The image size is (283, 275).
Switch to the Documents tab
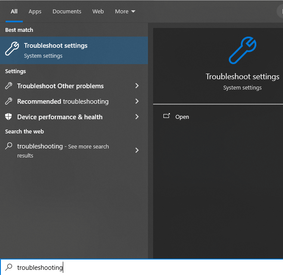[x=67, y=12]
